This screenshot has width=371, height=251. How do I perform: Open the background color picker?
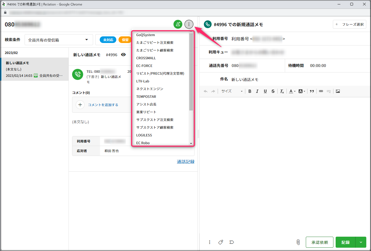pyautogui.click(x=302, y=91)
